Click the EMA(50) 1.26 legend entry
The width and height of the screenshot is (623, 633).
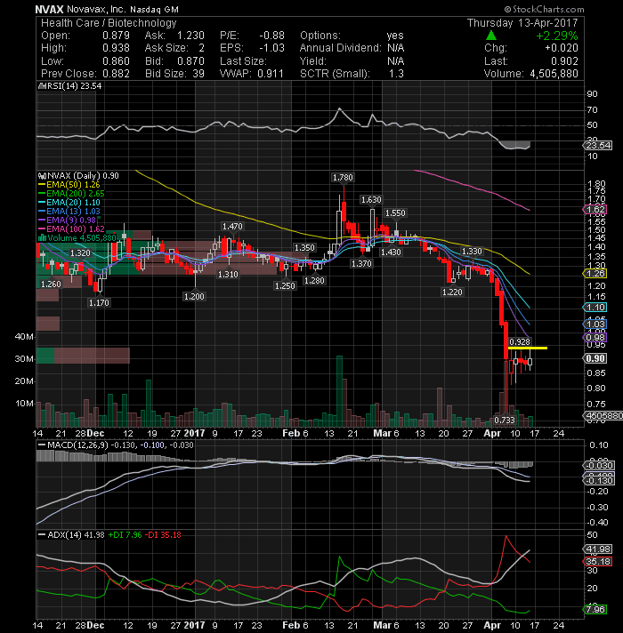[69, 185]
